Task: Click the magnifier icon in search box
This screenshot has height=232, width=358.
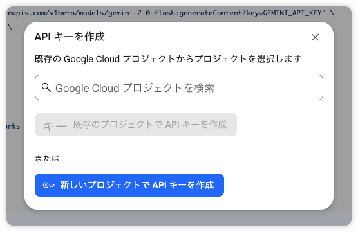Action: coord(46,87)
